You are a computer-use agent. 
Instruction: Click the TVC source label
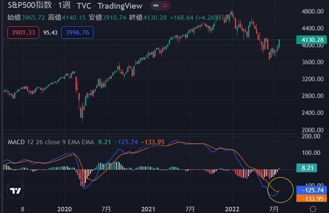pos(84,6)
